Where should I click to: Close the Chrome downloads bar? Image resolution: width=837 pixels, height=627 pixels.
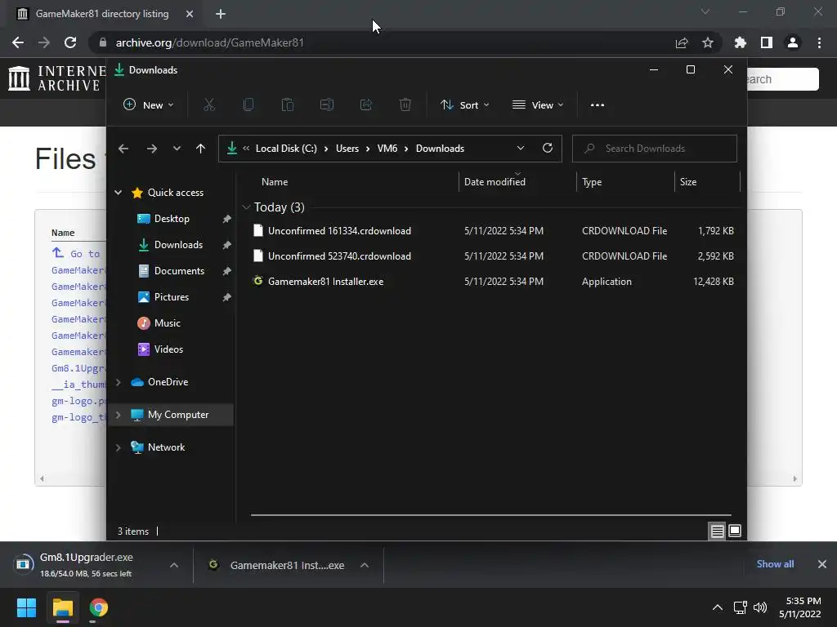(x=822, y=564)
